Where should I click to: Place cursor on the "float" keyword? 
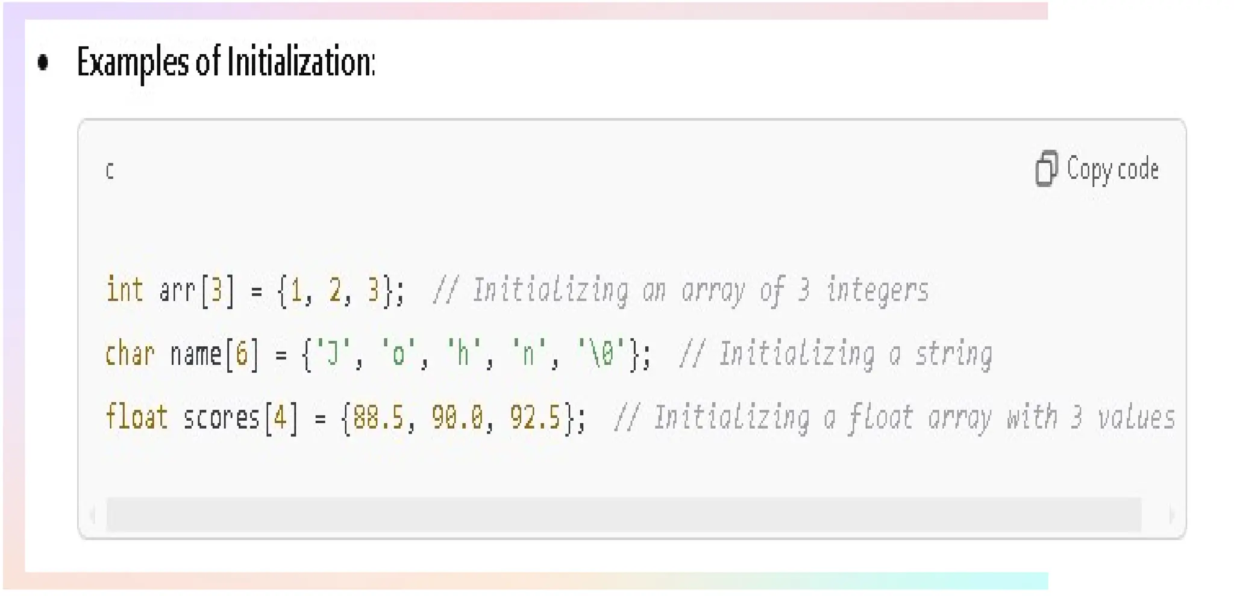click(x=137, y=417)
